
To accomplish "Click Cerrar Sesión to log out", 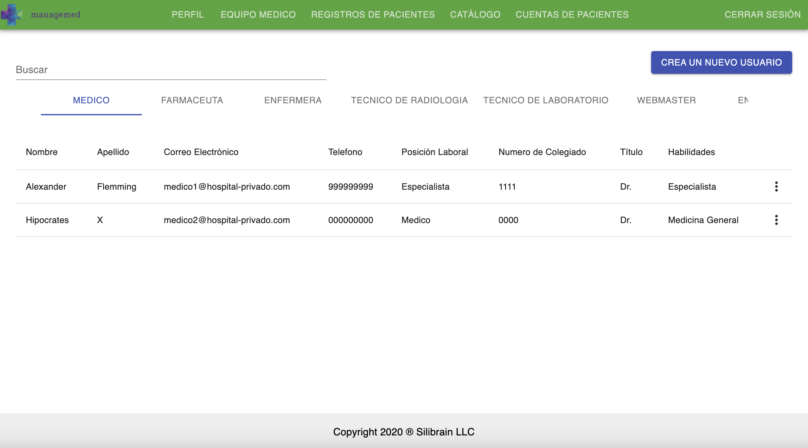I will click(x=762, y=14).
